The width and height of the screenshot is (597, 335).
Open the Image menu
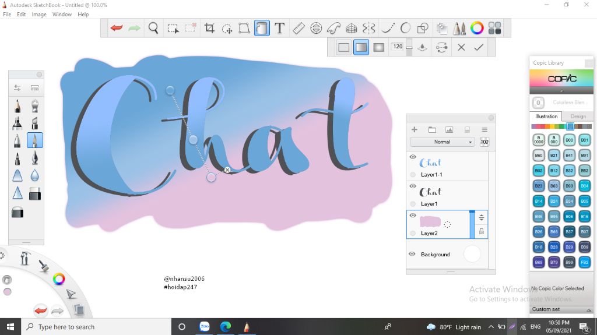coord(39,15)
